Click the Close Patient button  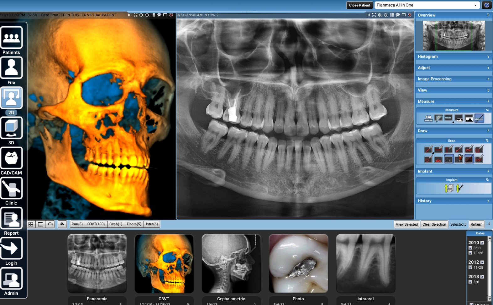[359, 5]
